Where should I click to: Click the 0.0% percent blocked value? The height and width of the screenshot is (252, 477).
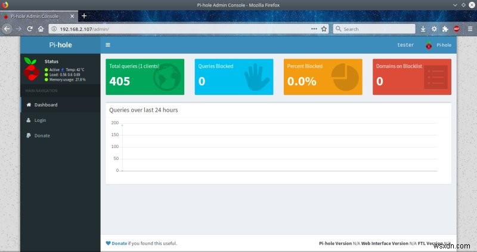coord(302,81)
